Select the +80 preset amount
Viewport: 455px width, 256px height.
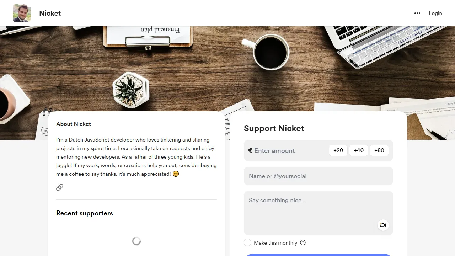tap(379, 150)
